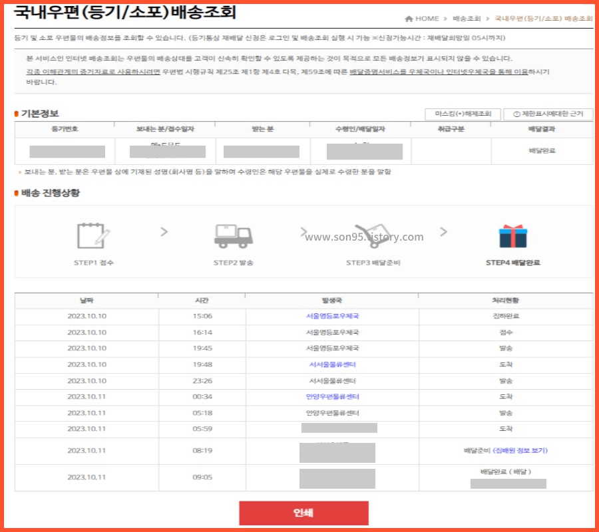Click the 도착 status in the 19:48 row
The width and height of the screenshot is (599, 532).
[x=506, y=364]
